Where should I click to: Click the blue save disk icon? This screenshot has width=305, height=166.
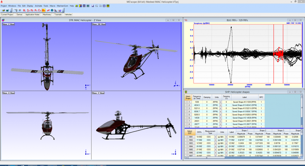point(93,6)
